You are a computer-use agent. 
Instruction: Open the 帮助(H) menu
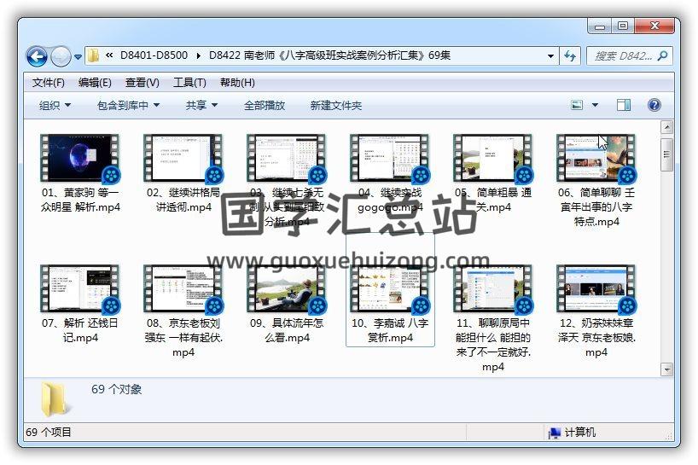click(237, 83)
